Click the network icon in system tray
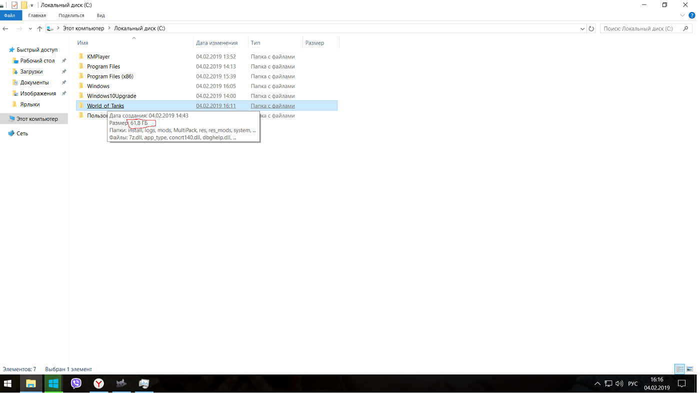 pos(608,384)
